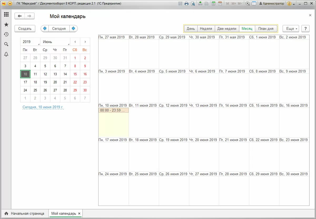The image size is (316, 219).
Task: Go to previous period blue arrow
Action: pos(45,28)
